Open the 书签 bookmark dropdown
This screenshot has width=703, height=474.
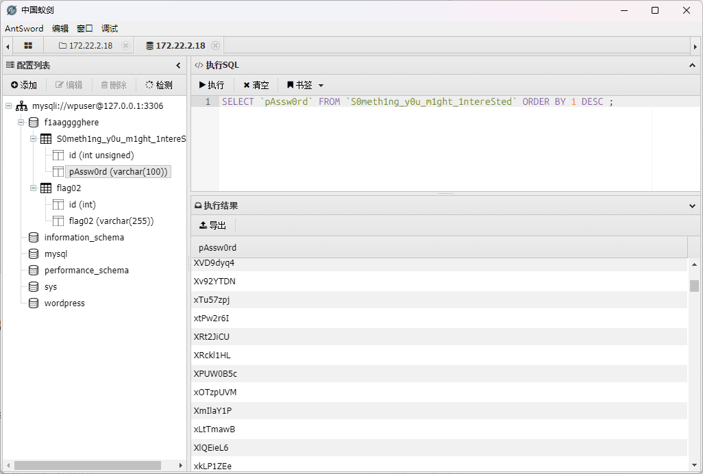click(305, 85)
